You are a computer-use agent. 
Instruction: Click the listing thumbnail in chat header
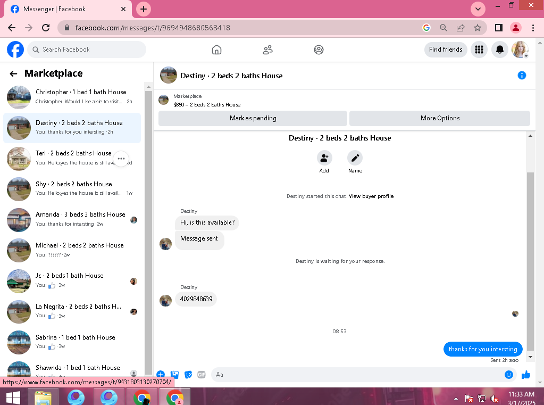pyautogui.click(x=168, y=76)
